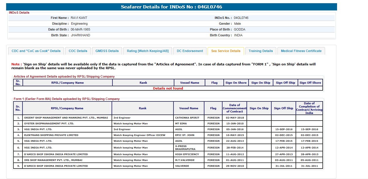Switch to the COC Details tab
Screen dimensions: 368x179
point(78,51)
